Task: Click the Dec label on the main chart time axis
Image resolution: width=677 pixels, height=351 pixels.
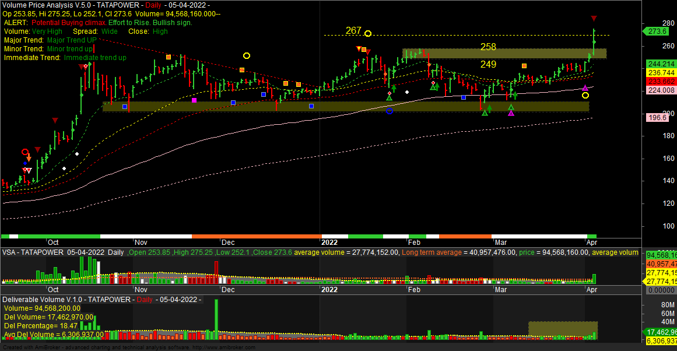Action: [228, 243]
